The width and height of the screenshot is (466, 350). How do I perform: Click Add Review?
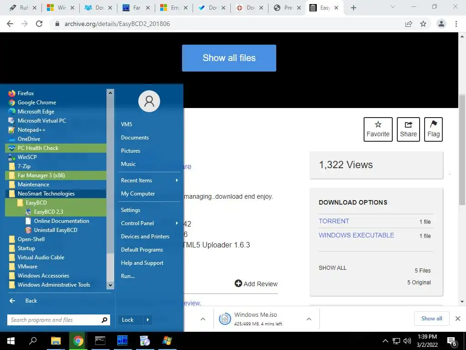[256, 283]
